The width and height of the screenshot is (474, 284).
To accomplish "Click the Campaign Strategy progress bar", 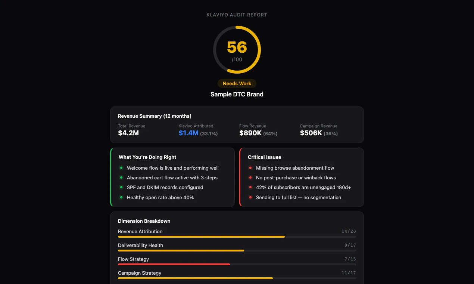I will [237, 278].
